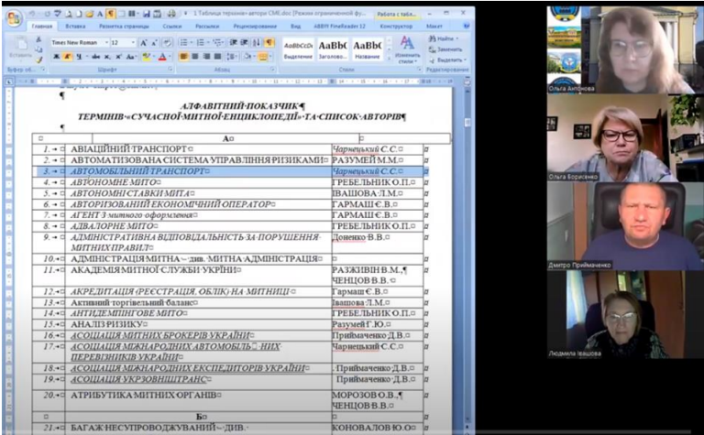Toggle justify alignment
Viewport: 704px width, 435px height.
point(217,57)
